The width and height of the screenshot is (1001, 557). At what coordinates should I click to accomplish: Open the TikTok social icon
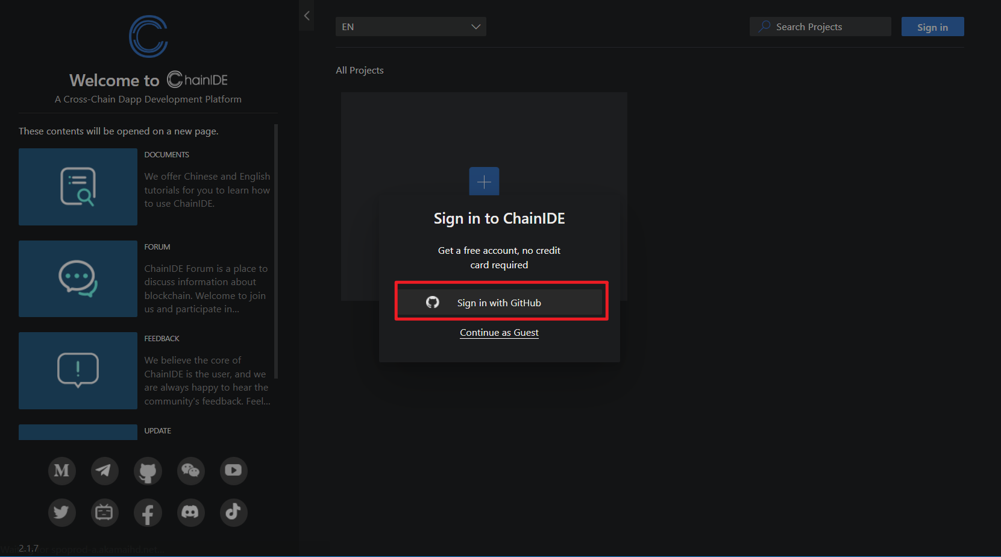click(233, 512)
